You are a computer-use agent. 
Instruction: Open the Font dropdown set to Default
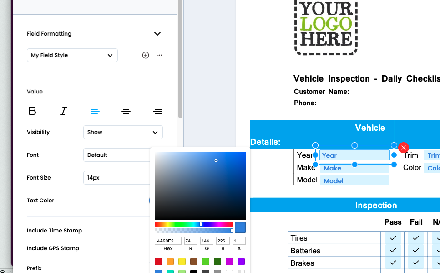[x=117, y=155]
